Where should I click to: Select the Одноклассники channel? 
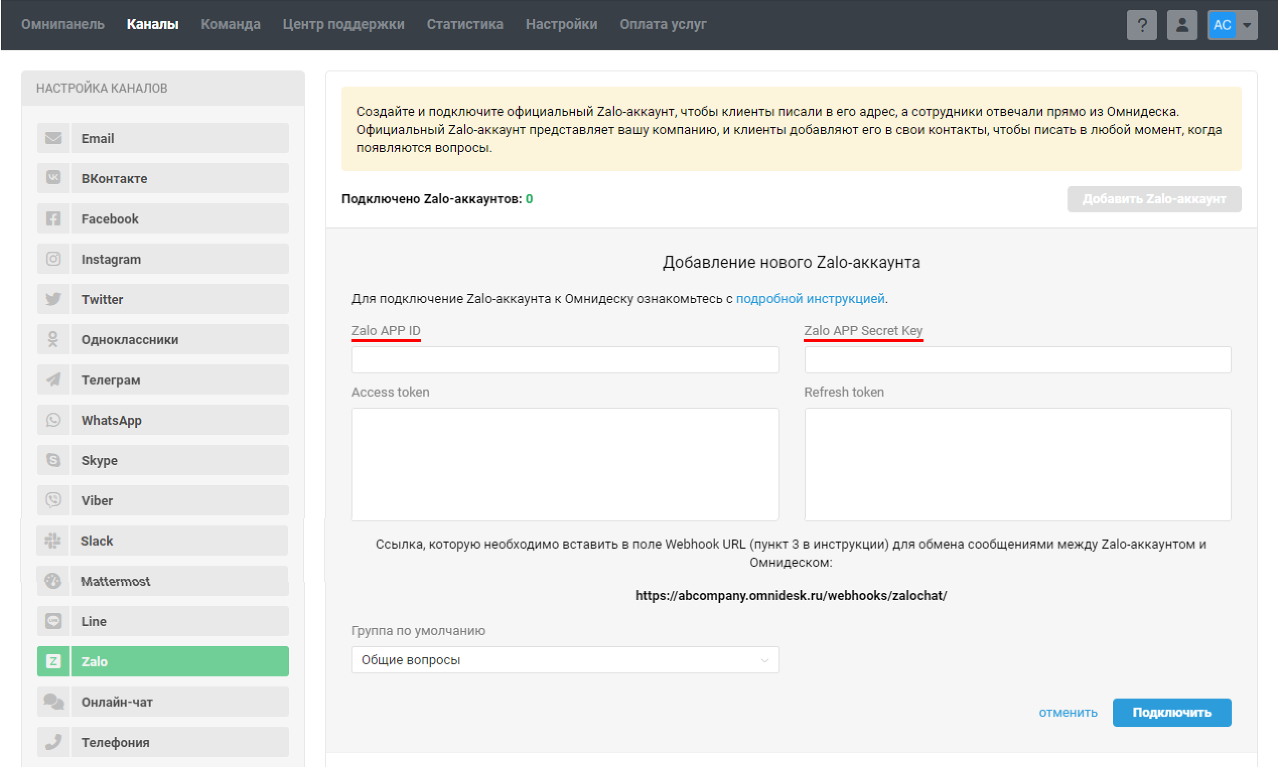click(x=163, y=340)
